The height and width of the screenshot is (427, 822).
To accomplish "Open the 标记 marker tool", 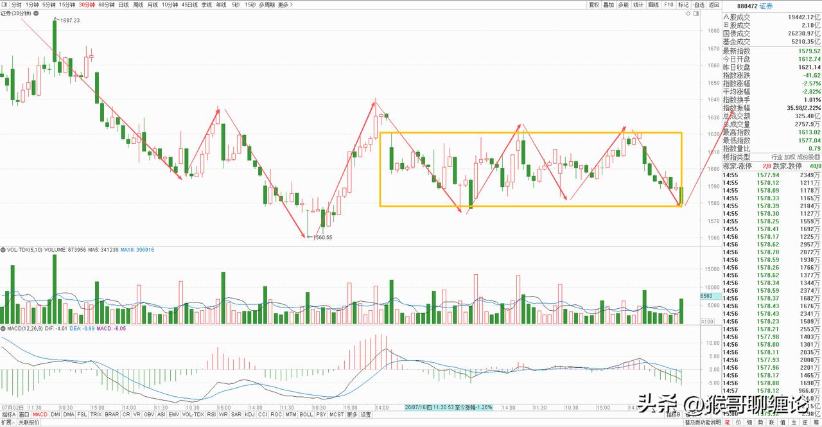I will (684, 4).
